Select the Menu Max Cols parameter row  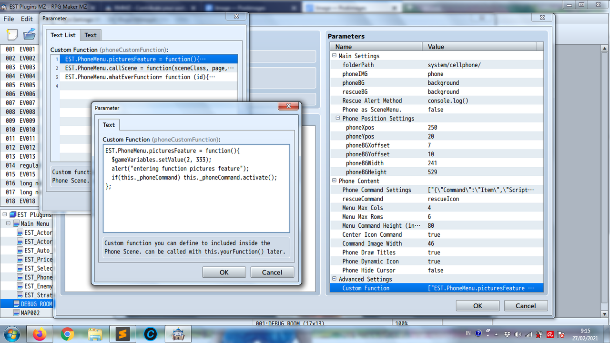click(x=437, y=208)
